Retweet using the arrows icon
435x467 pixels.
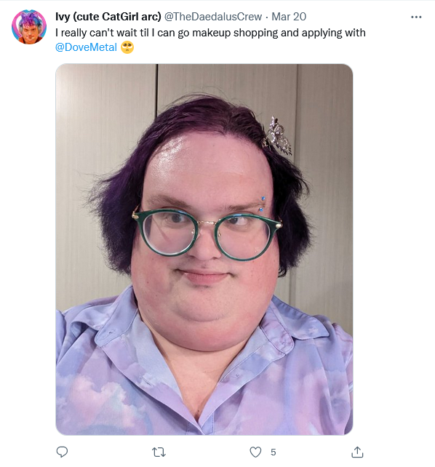pyautogui.click(x=159, y=452)
